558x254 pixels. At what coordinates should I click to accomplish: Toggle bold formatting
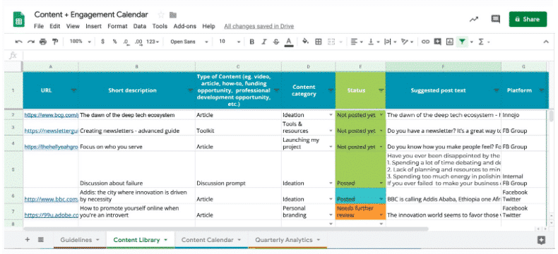pos(252,42)
